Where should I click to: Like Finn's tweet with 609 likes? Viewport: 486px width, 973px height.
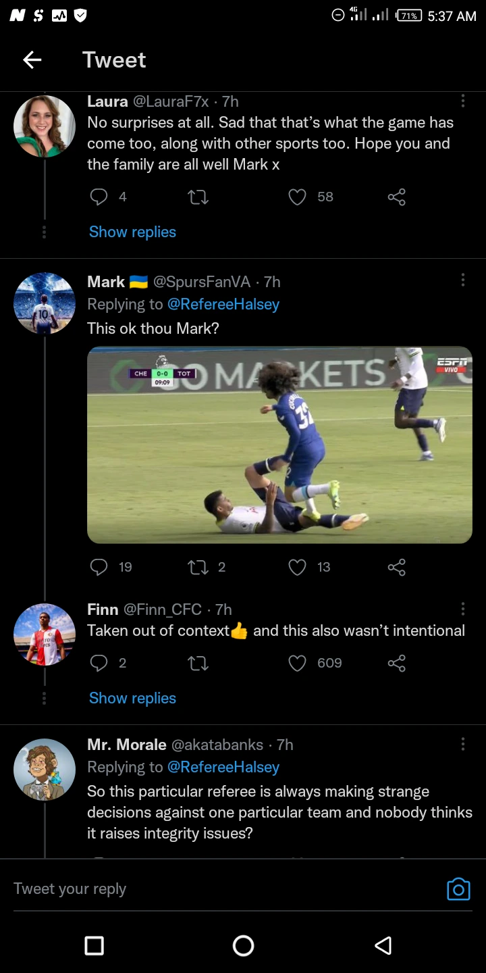297,663
